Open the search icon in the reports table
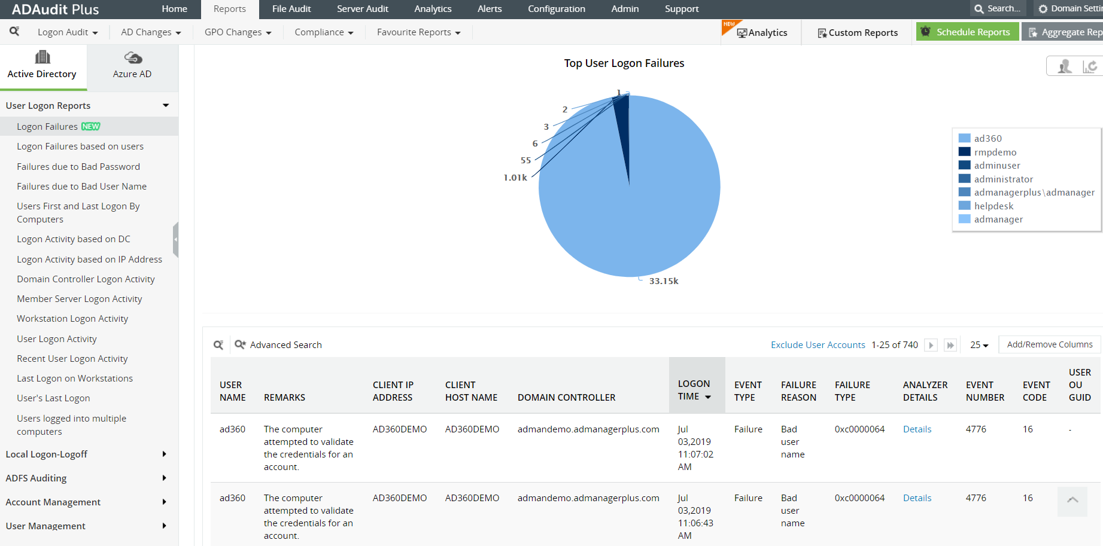 [219, 344]
